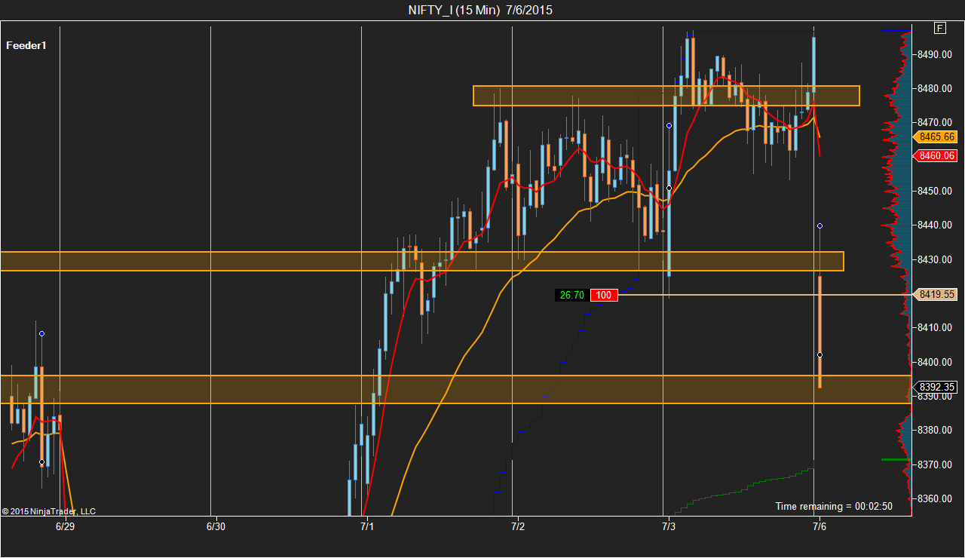Click the F button in the chart corner
This screenshot has height=558, width=965.
(940, 28)
